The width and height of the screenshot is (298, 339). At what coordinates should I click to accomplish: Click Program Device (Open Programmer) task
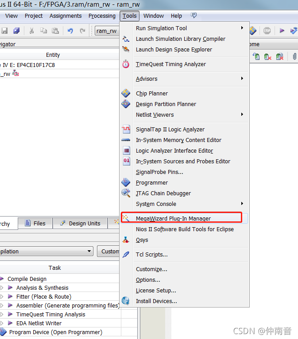click(56, 332)
